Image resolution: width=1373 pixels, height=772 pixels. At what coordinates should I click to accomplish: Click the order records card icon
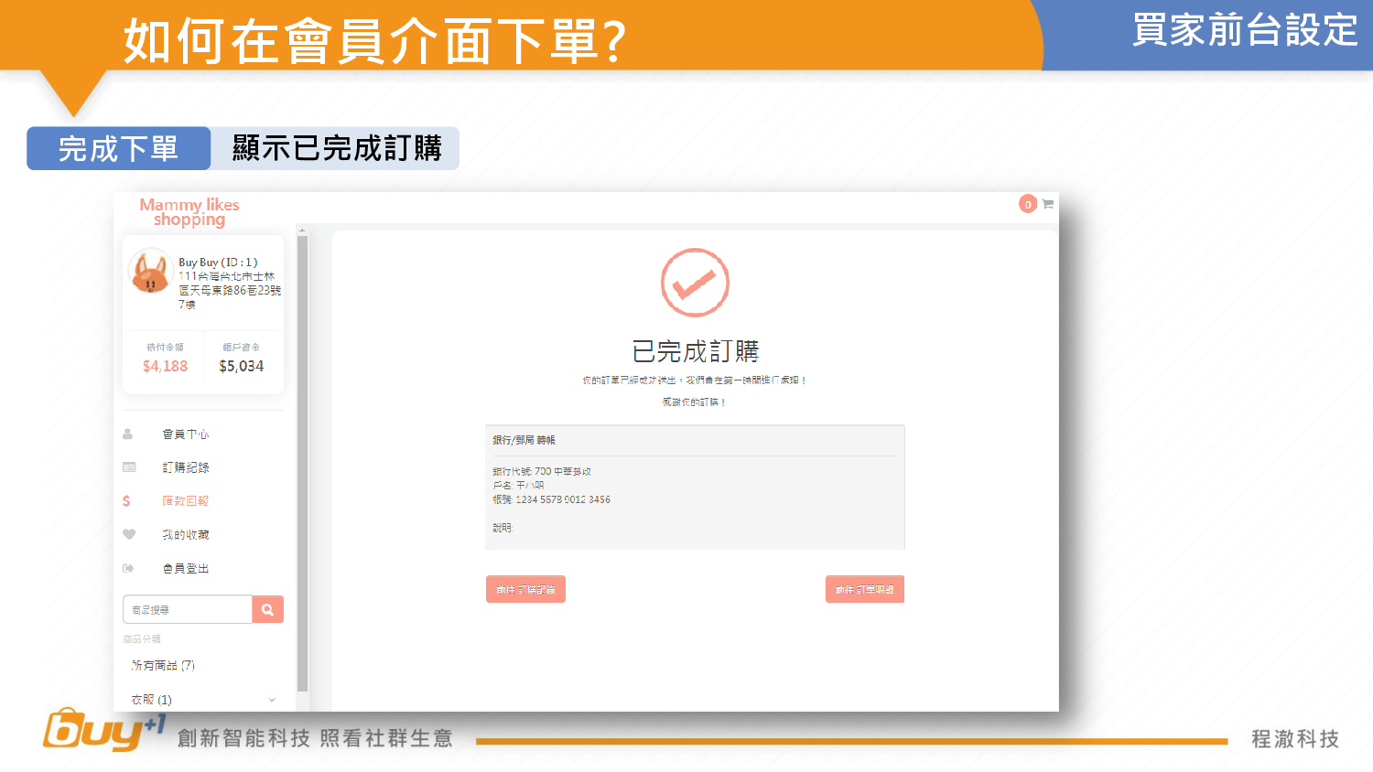(129, 467)
